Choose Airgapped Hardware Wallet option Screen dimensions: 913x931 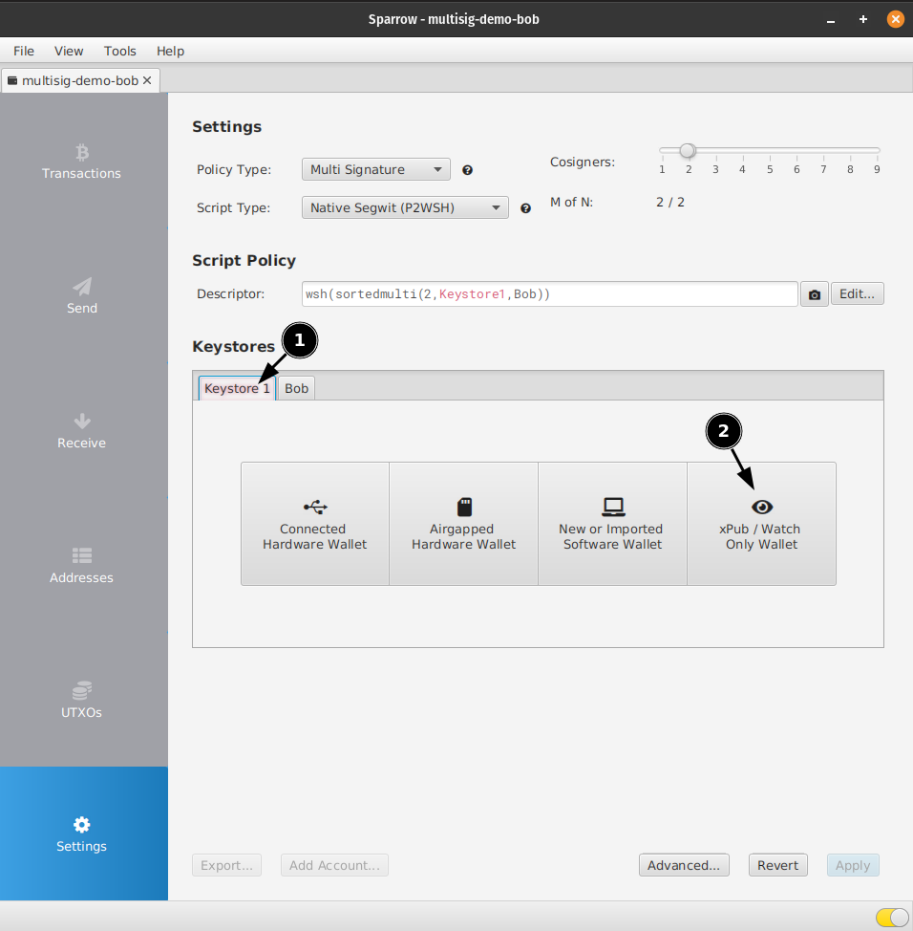[464, 524]
